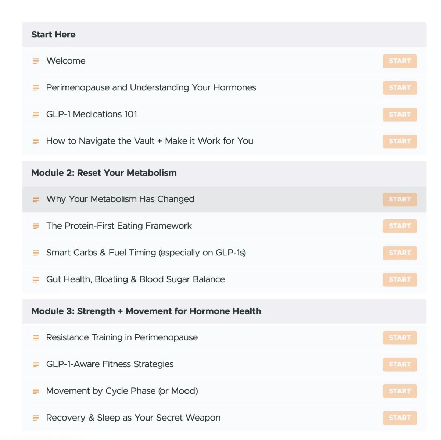Select the icon next to Smart Carbs & Fuel Timing
Image resolution: width=441 pixels, height=440 pixels.
(x=36, y=253)
